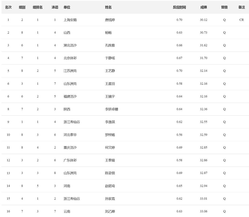The width and height of the screenshot is (249, 217).
Task: Select swimmer name 唐钱婷
Action: [110, 20]
